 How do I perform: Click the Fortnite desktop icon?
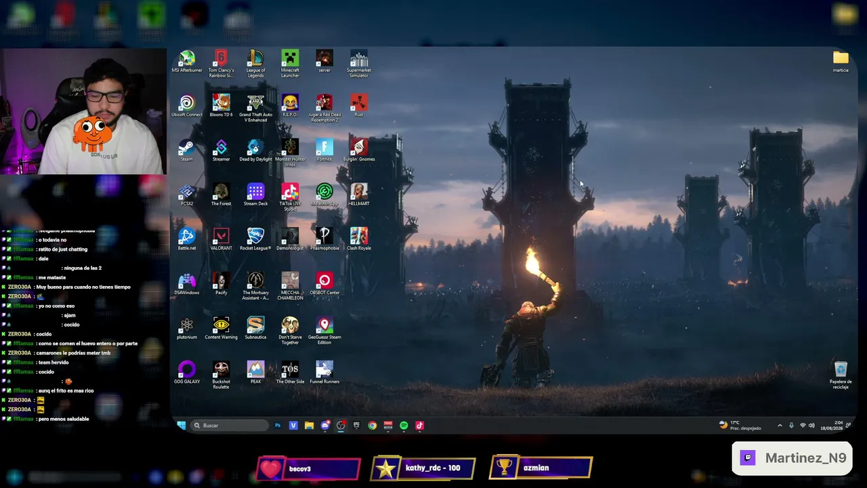point(324,150)
